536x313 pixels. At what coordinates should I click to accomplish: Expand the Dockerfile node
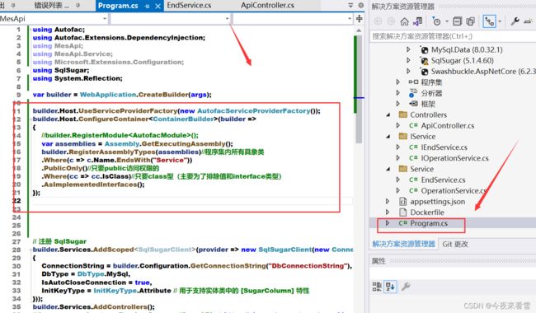[388, 213]
